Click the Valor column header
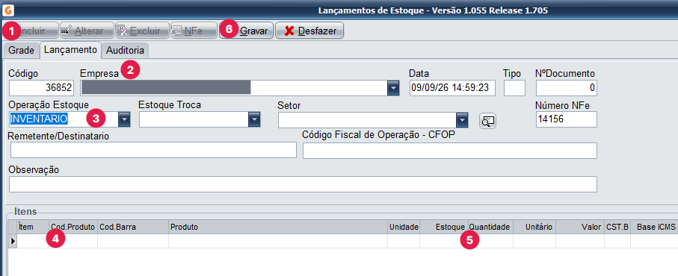This screenshot has height=276, width=678. pos(580,227)
